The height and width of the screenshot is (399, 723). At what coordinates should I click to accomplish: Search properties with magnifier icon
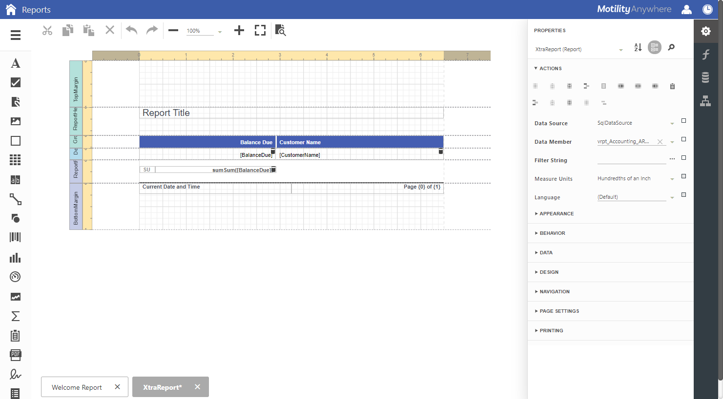coord(671,47)
